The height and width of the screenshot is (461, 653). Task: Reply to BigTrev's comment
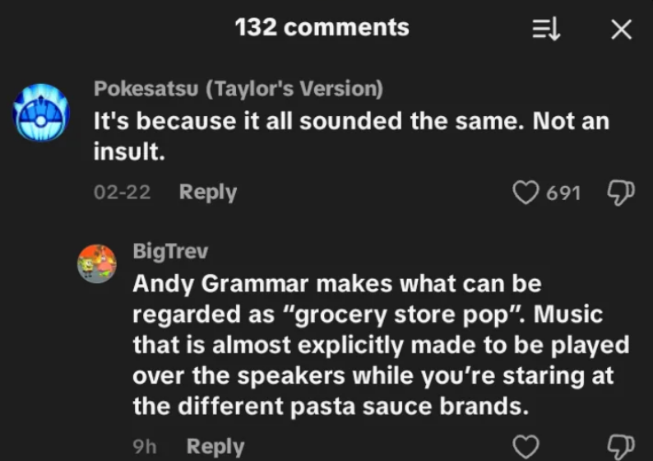[215, 447]
